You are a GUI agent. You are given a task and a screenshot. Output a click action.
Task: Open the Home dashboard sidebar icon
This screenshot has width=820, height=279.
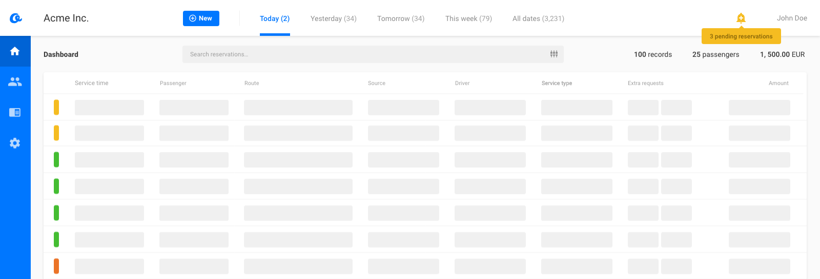tap(15, 51)
